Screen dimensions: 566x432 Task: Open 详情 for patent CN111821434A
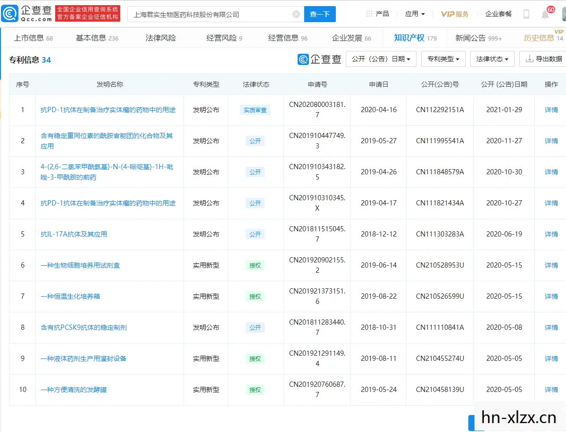pos(551,203)
